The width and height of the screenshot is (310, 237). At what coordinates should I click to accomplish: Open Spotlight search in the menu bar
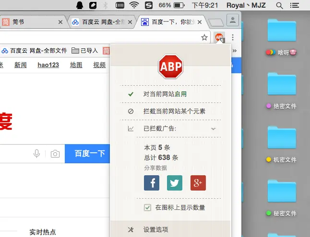[279, 5]
